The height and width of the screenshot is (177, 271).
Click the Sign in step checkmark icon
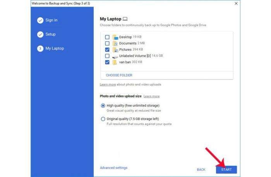coord(40,20)
